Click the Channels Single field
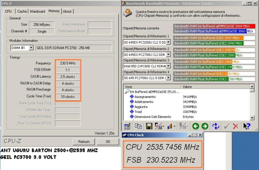 [42, 31]
